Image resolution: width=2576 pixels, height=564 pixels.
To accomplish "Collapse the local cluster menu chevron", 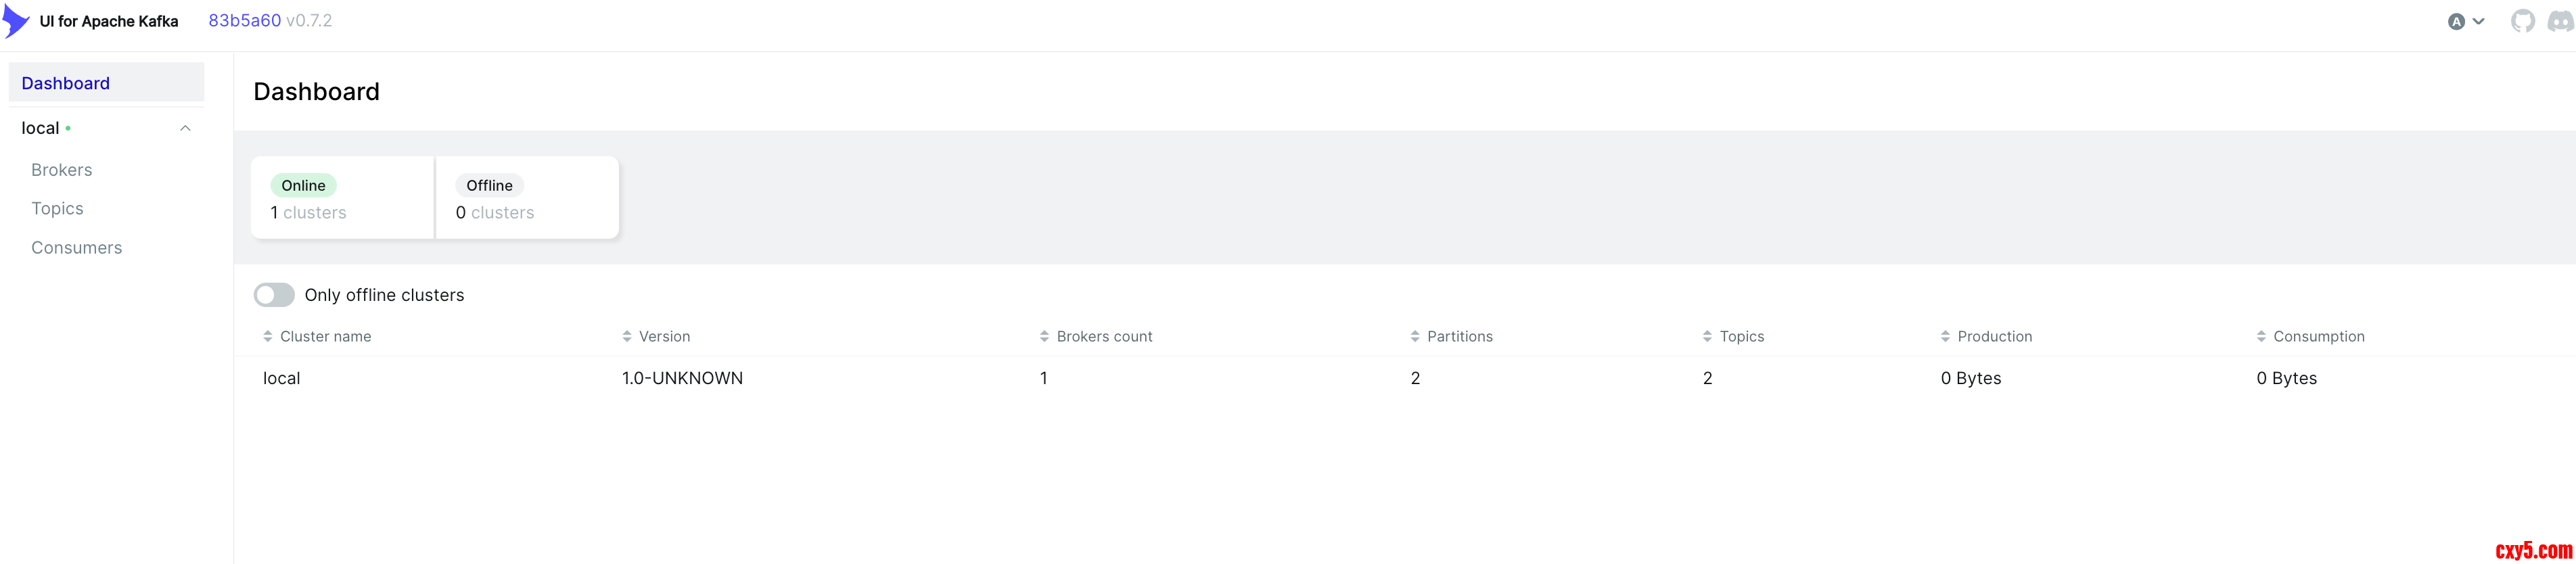I will coord(185,128).
